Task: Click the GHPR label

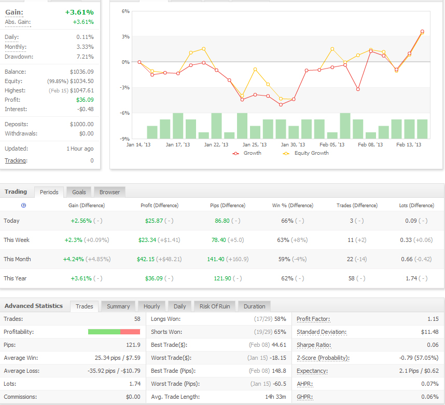Action: click(305, 397)
